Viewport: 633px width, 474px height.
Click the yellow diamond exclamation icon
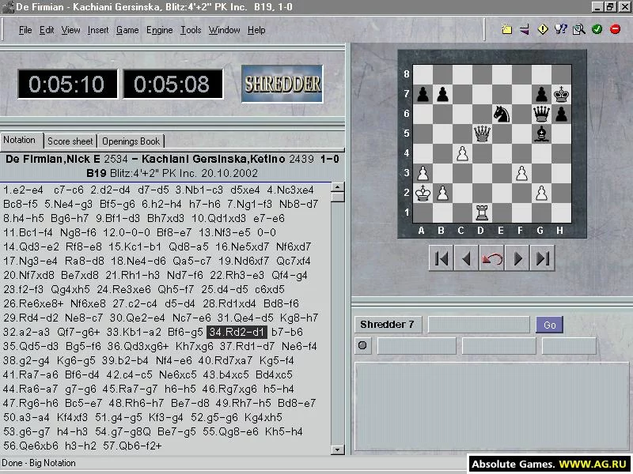pos(543,29)
